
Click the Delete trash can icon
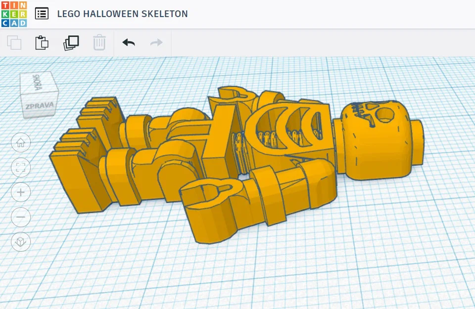click(99, 43)
